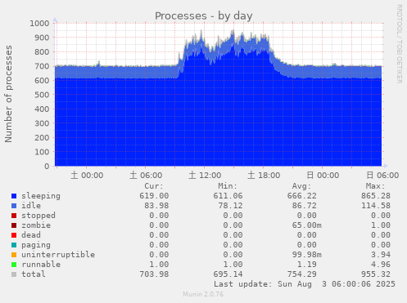Click idle minimum value 78.12
The image size is (407, 303).
point(230,206)
